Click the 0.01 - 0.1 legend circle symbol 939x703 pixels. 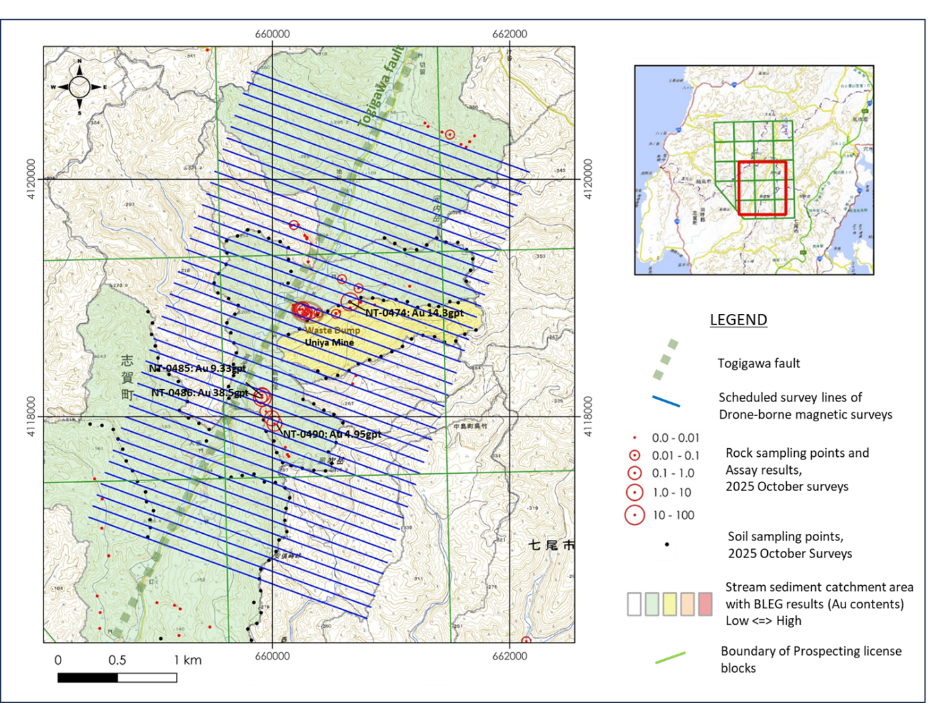click(635, 456)
